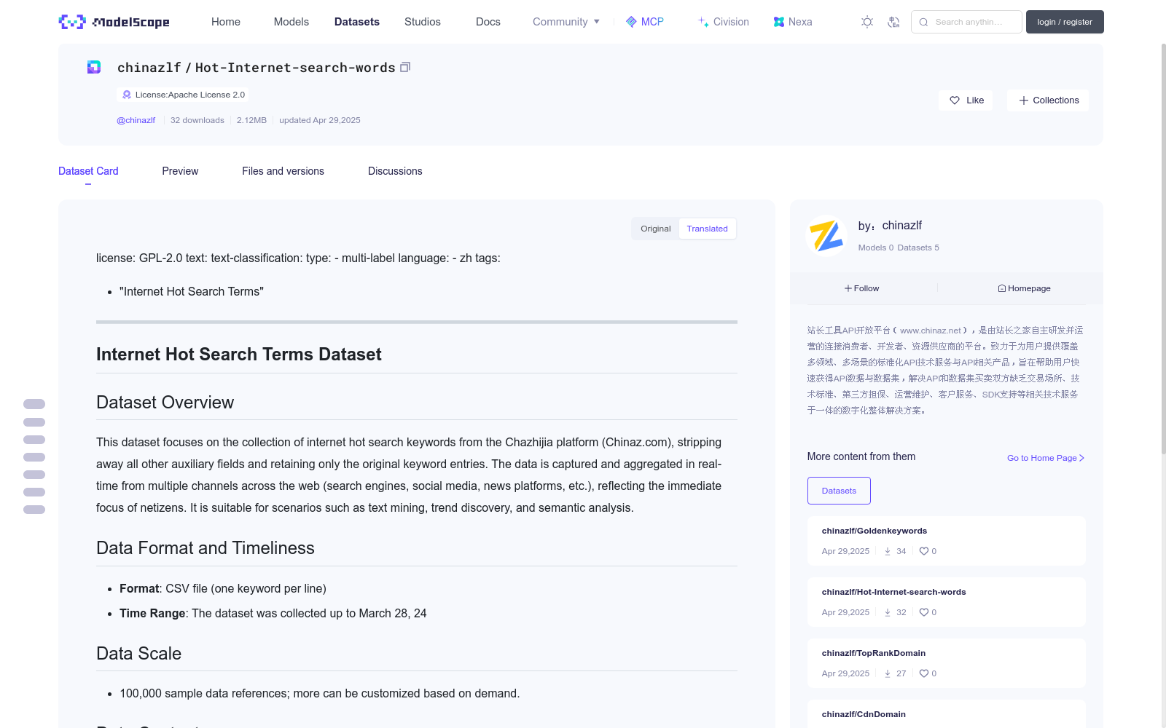Select the Dataset Card tab
Viewport: 1166px width, 728px height.
point(88,171)
